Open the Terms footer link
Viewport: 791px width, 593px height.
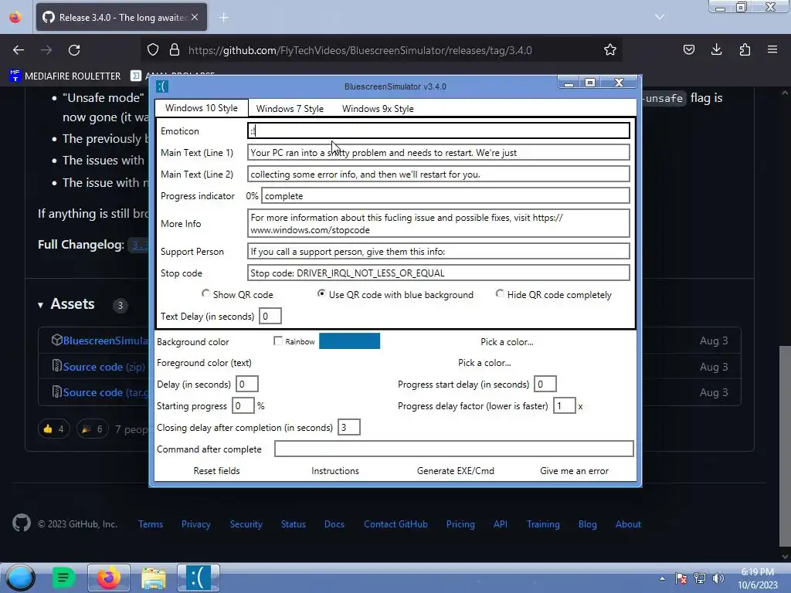[x=151, y=524]
